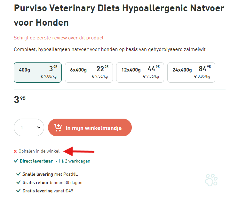Click the checkmark beside Gratis levering vanaf €49
230x202 pixels.
pyautogui.click(x=18, y=191)
